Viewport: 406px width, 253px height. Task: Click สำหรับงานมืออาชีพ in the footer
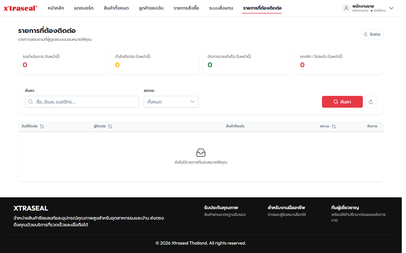286,208
